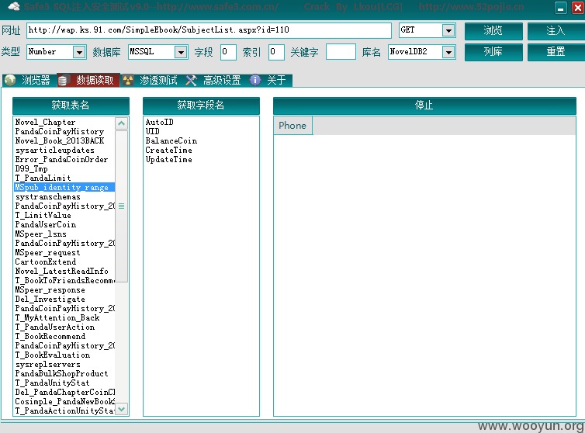Expand the NovelDB2 database name dropdown
The width and height of the screenshot is (585, 433).
tap(448, 52)
